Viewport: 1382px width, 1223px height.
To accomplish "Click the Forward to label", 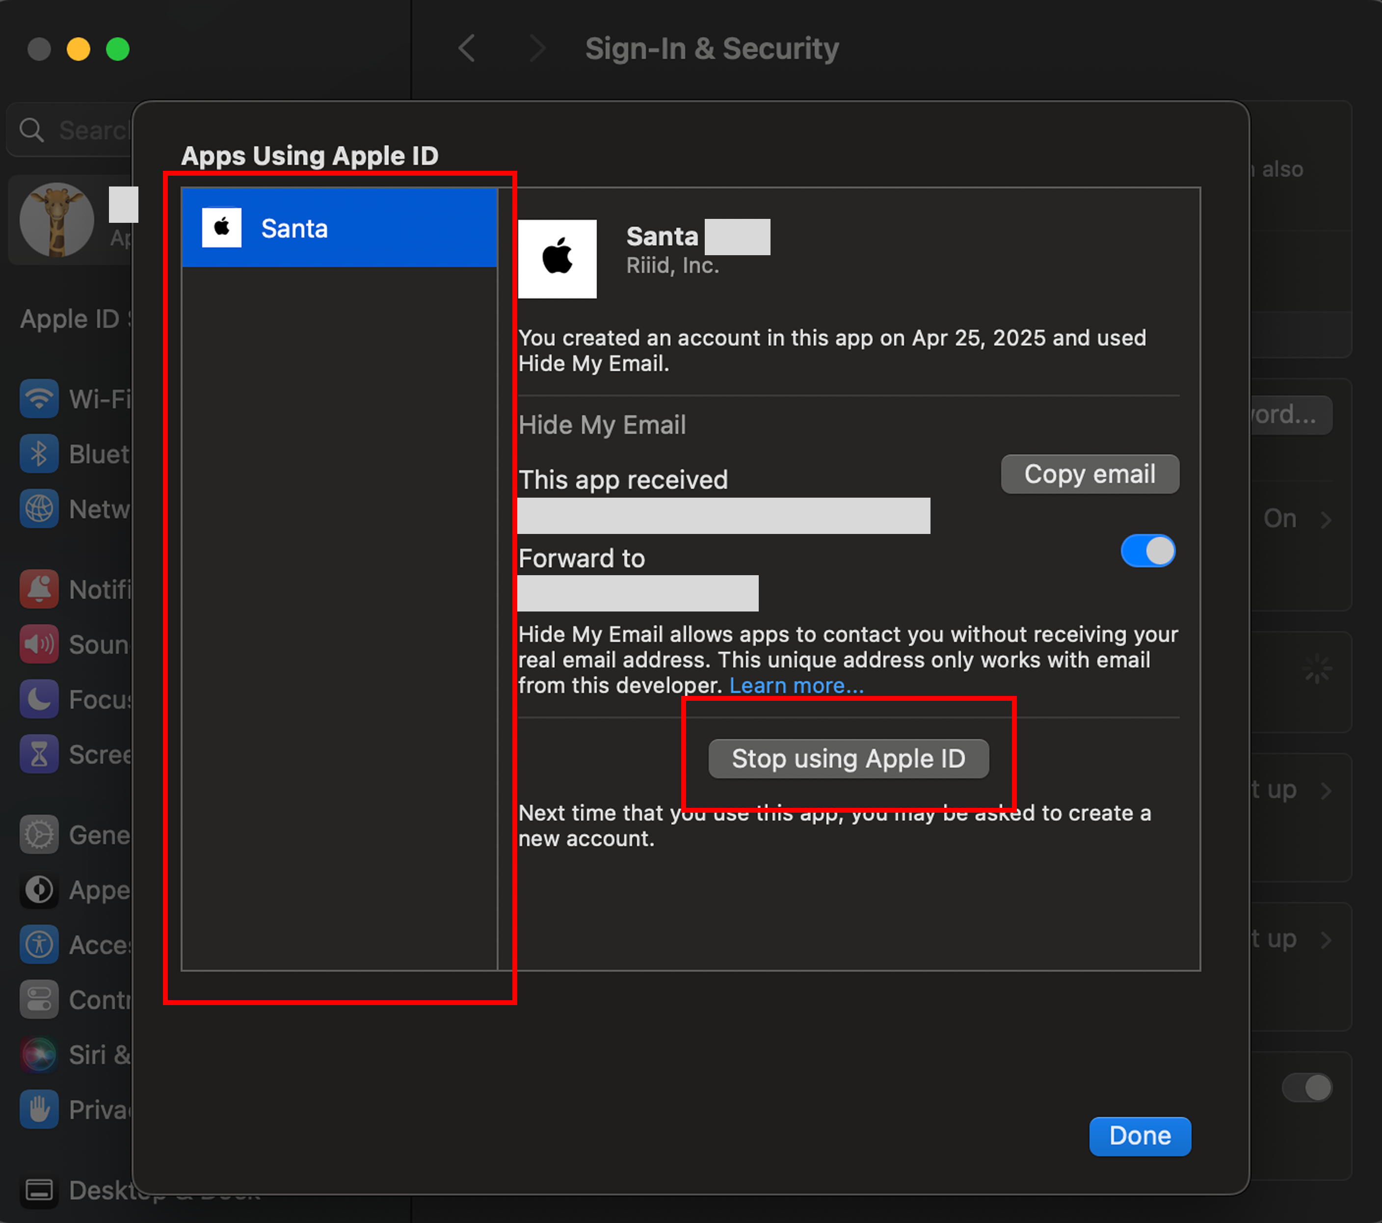I will (582, 558).
